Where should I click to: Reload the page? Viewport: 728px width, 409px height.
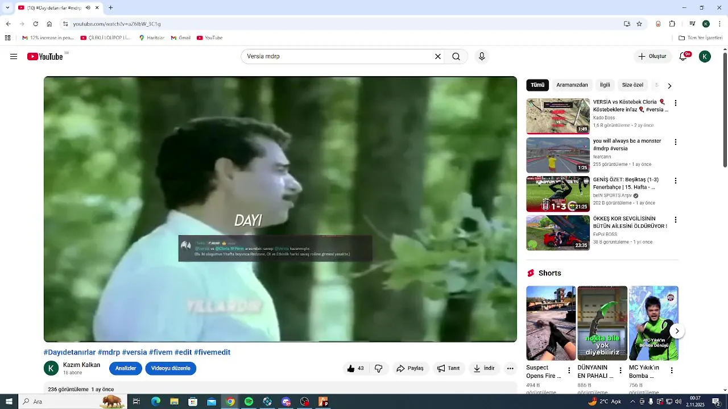35,24
